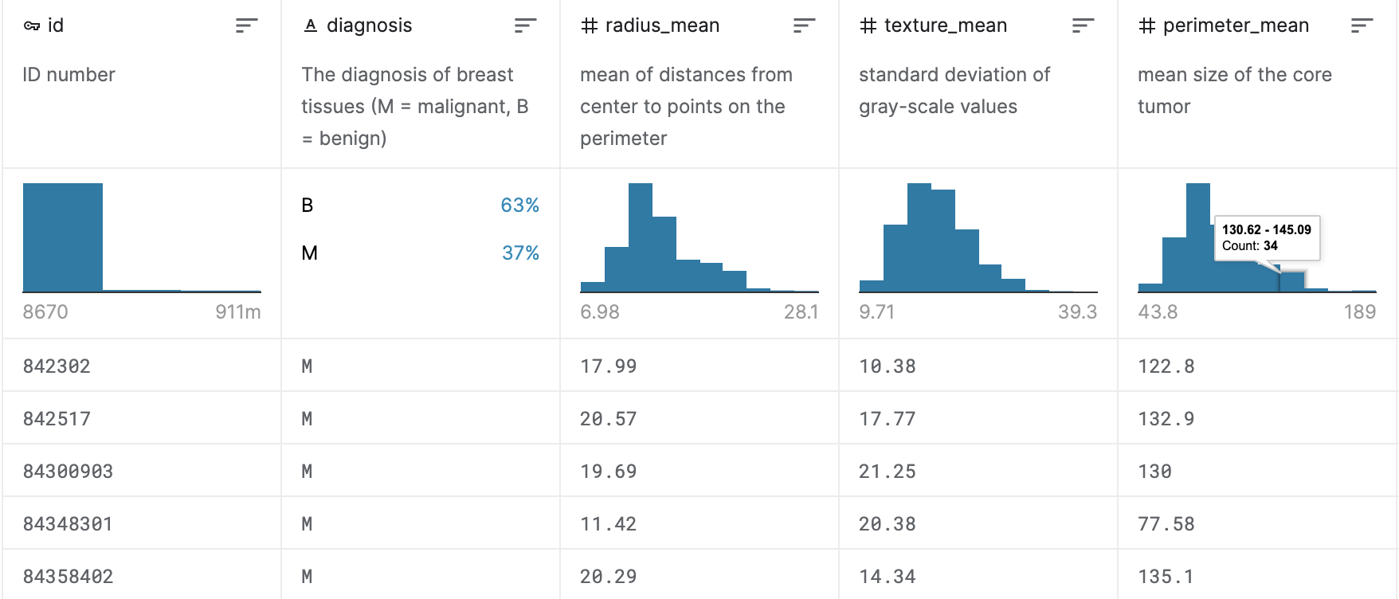Click the text-type icon on the diagnosis column
This screenshot has width=1399, height=599.
(310, 25)
